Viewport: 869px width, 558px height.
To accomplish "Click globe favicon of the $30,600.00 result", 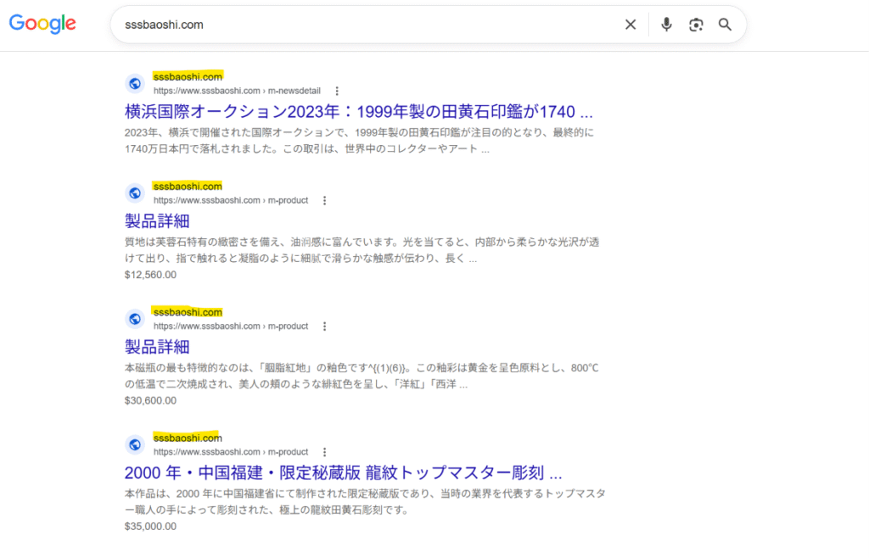I will pos(135,319).
